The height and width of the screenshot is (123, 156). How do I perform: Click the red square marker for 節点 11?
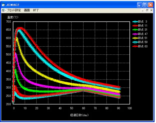(x=135, y=26)
